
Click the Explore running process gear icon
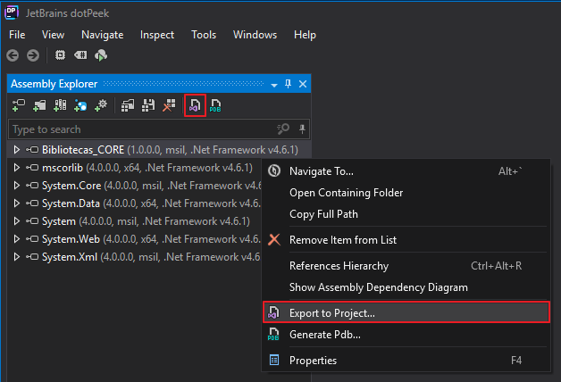(101, 105)
